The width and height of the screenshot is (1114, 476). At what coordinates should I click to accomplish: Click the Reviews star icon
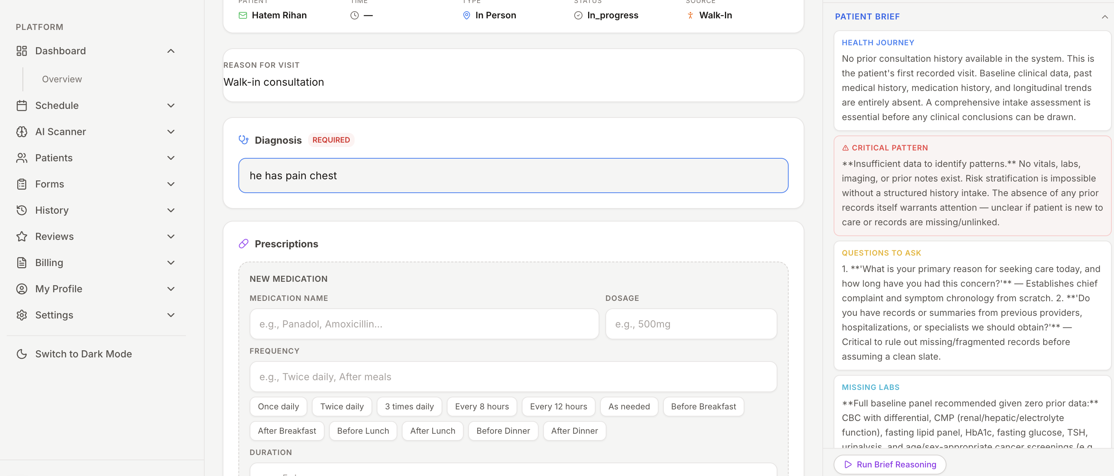tap(22, 237)
